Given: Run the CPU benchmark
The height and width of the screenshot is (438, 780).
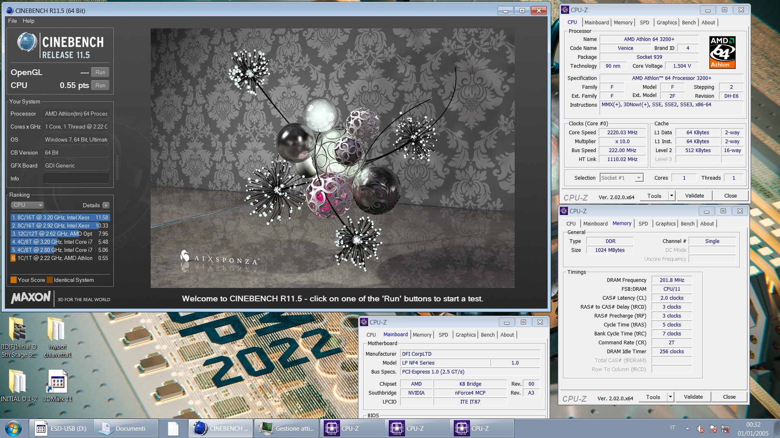Looking at the screenshot, I should click(x=100, y=85).
